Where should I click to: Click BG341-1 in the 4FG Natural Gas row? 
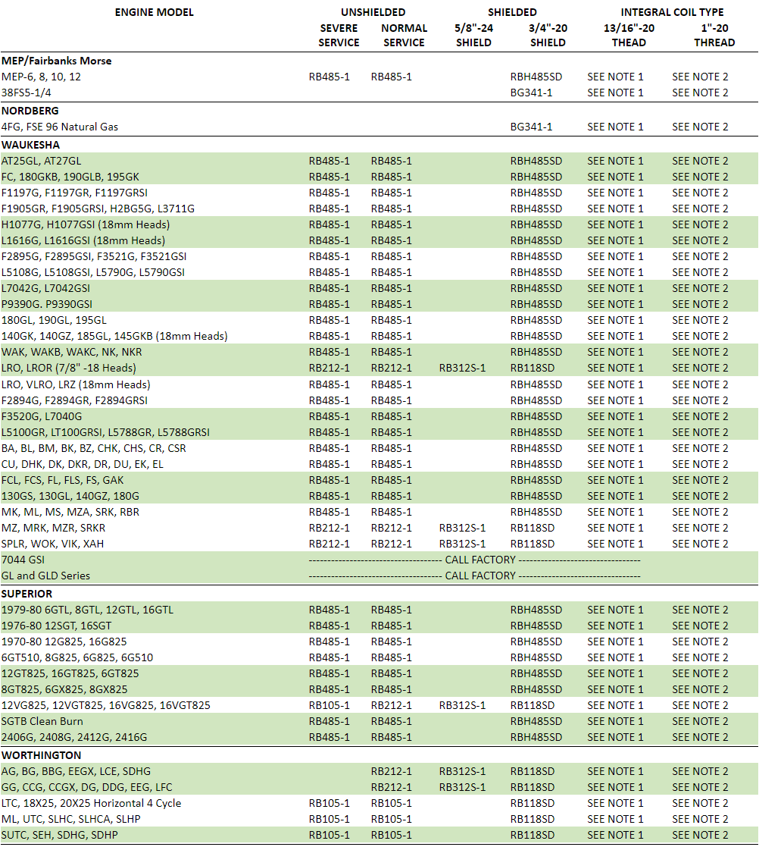click(531, 127)
